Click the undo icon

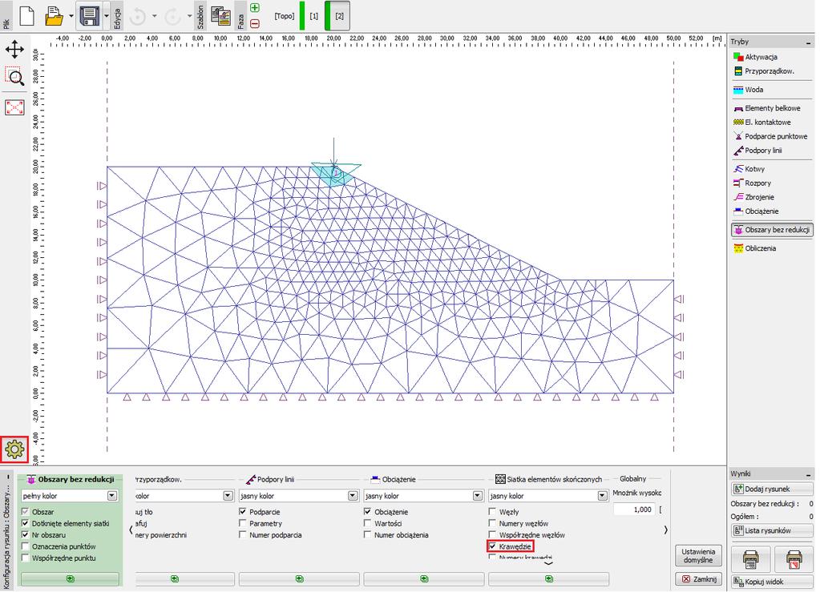[x=138, y=17]
